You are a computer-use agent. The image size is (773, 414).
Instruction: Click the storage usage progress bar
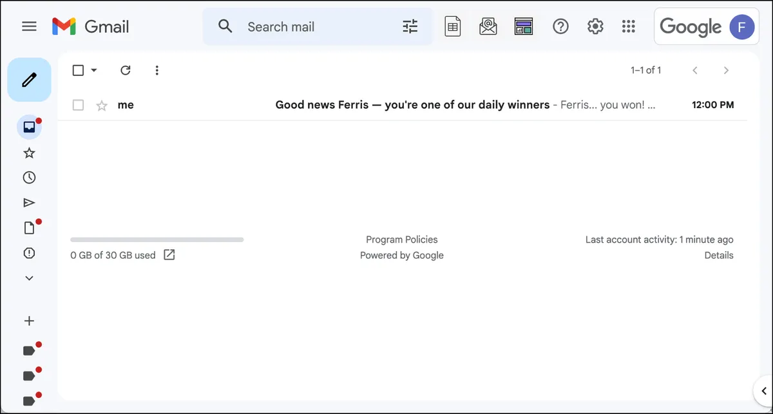[157, 240]
